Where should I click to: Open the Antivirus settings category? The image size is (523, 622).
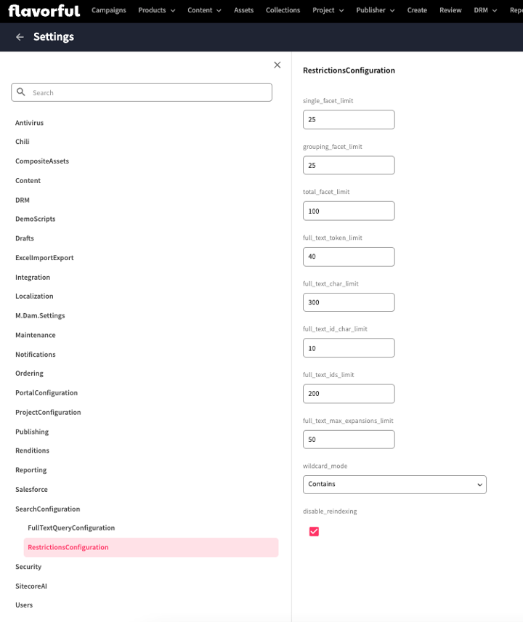coord(30,123)
